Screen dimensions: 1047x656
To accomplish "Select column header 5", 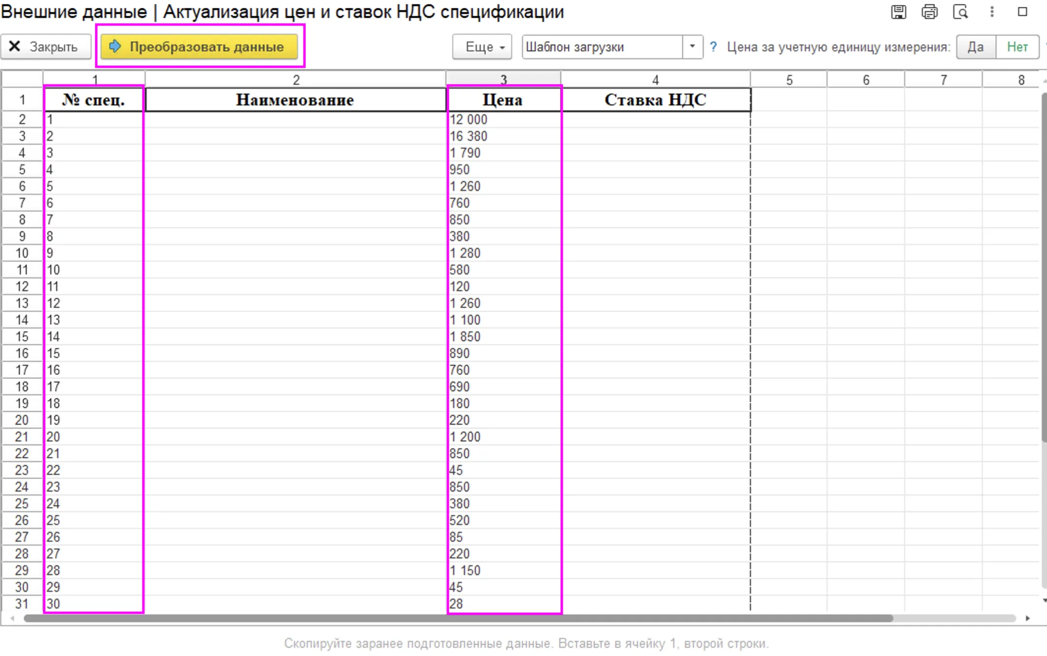I will [x=789, y=80].
